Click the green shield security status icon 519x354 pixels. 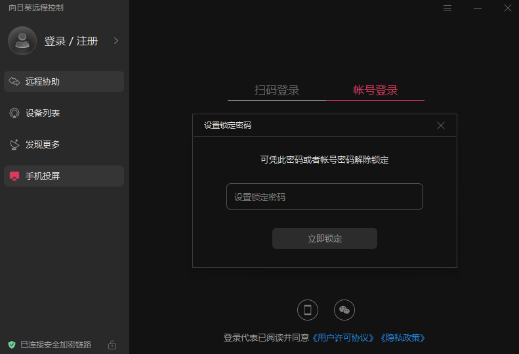(11, 345)
